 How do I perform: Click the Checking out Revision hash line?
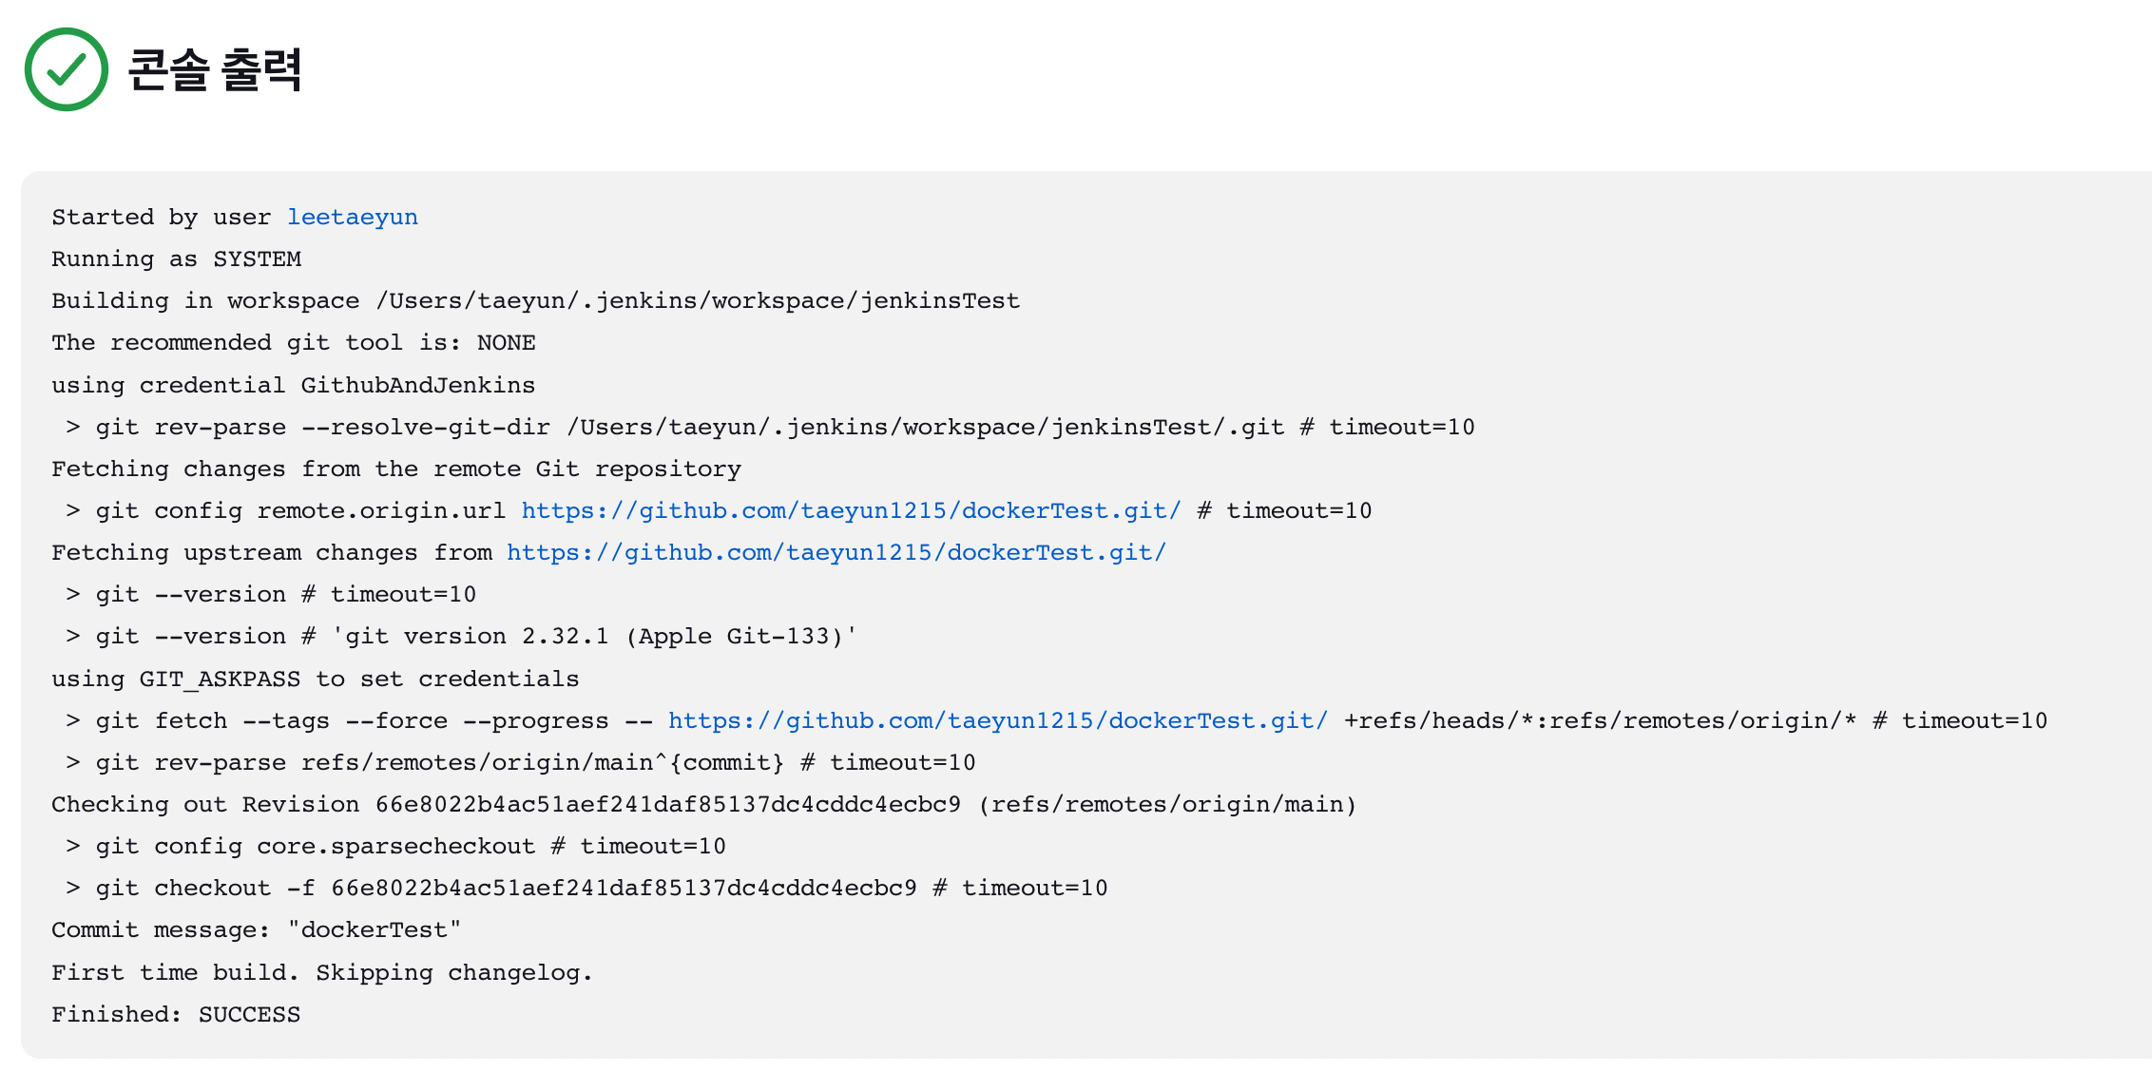(703, 805)
